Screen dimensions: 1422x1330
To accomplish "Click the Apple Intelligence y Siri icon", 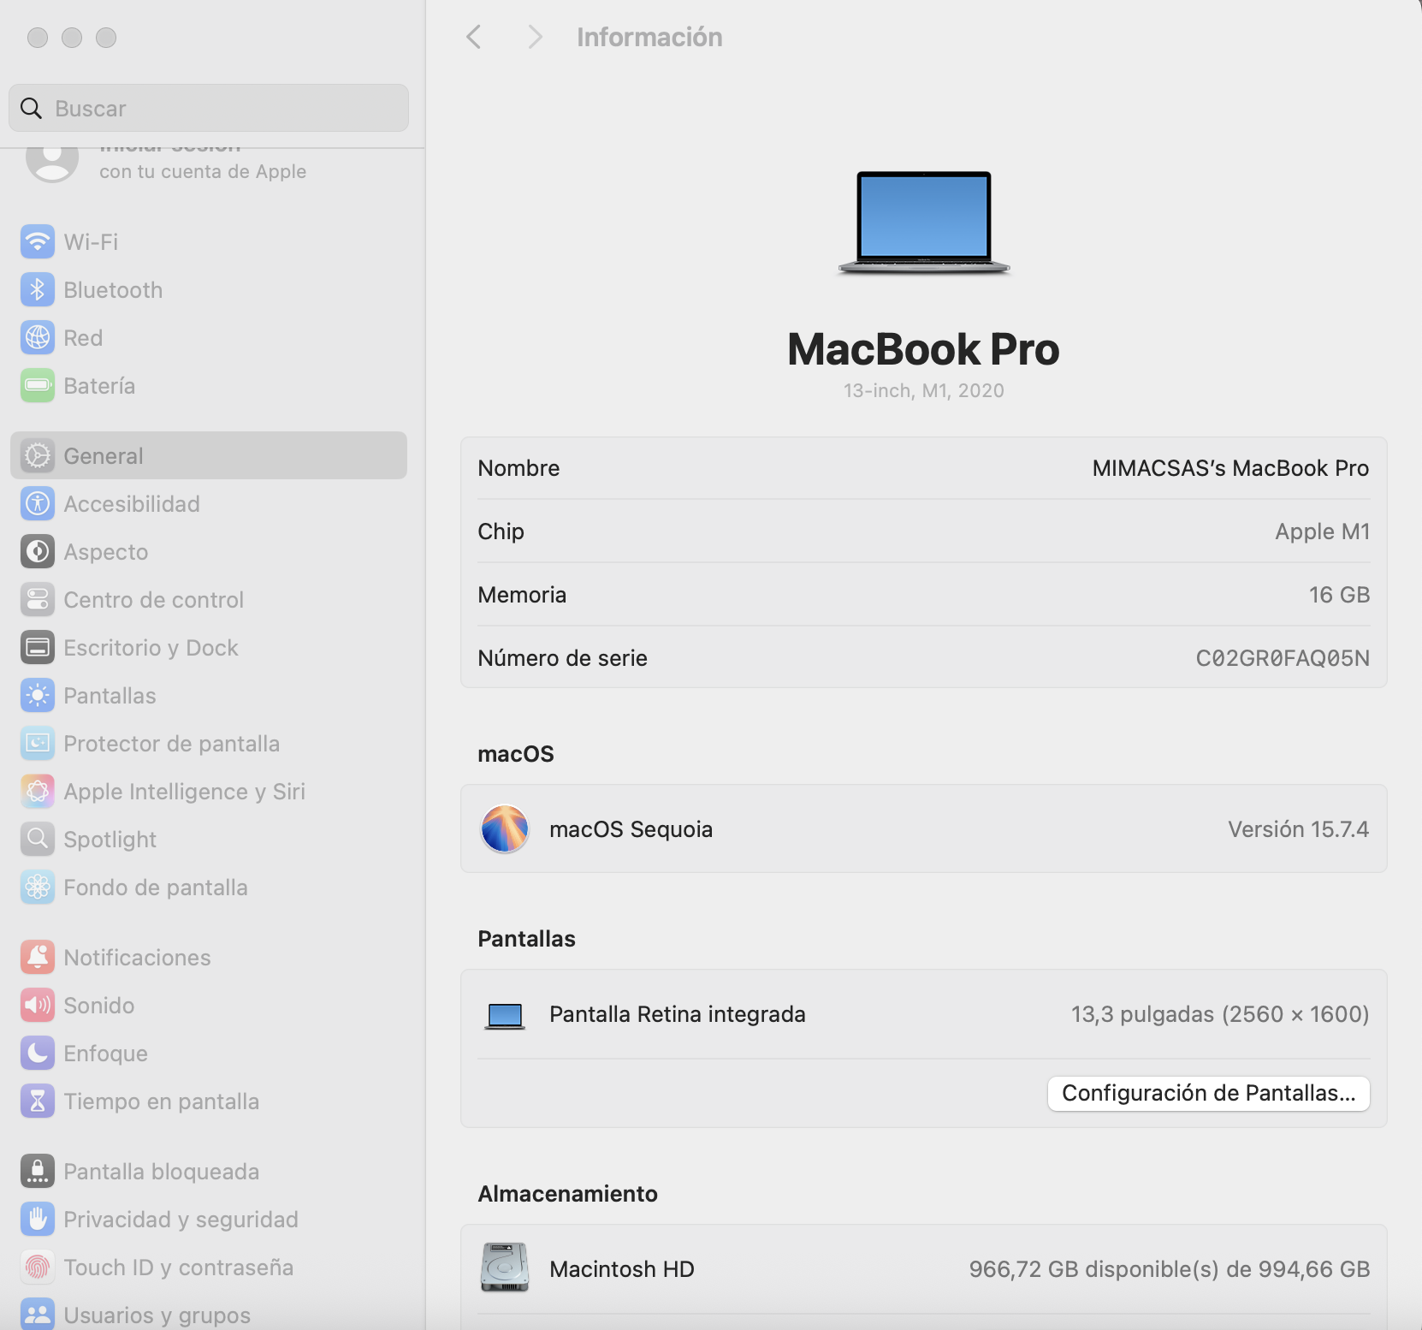I will [37, 792].
